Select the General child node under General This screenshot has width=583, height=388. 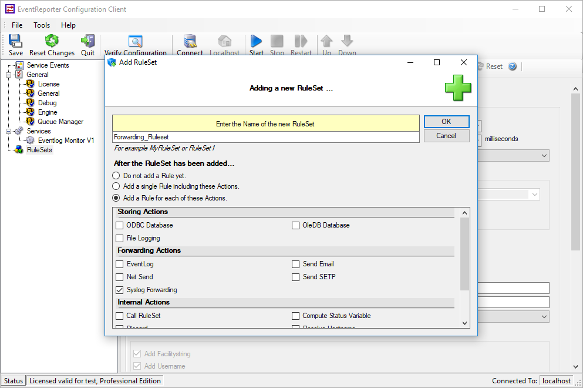coord(49,93)
